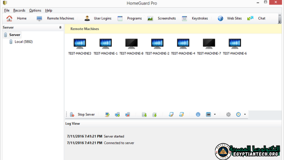Select the Local (5892) tree item
This screenshot has height=160, width=284.
point(23,42)
